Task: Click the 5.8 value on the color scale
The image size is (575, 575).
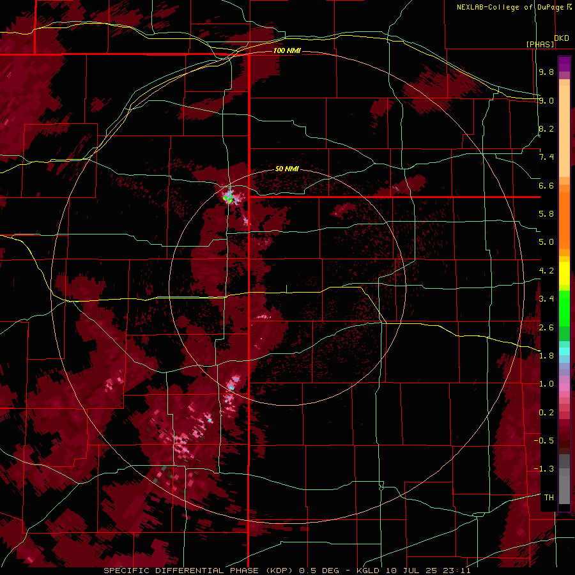Action: [x=546, y=214]
